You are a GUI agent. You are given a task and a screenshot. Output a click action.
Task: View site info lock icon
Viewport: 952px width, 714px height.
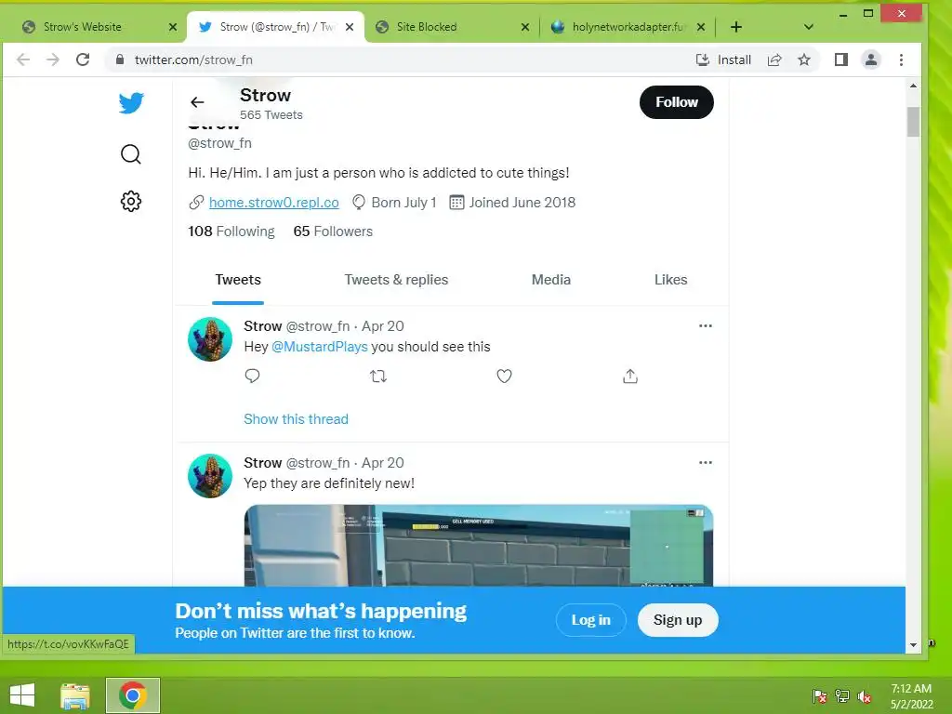(120, 59)
